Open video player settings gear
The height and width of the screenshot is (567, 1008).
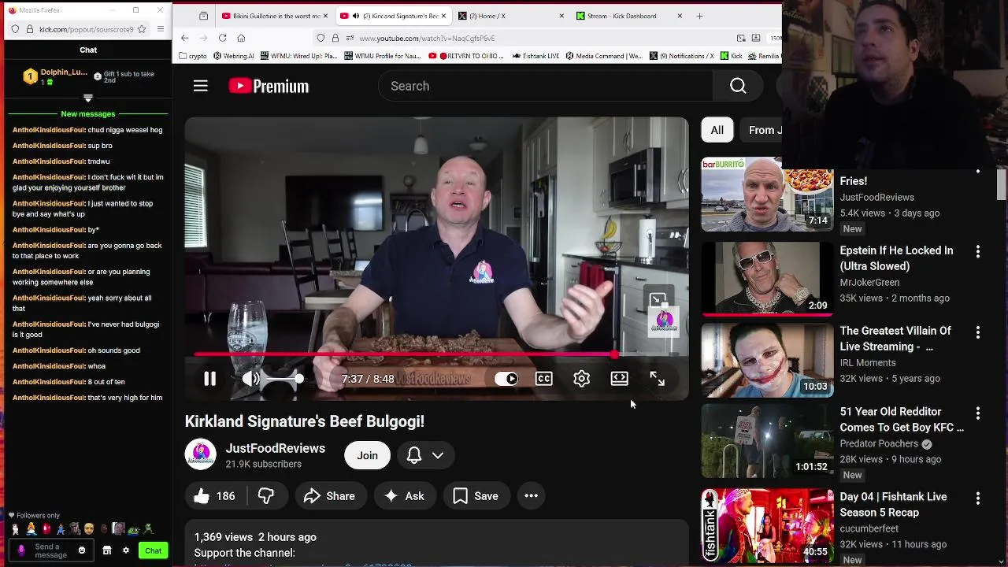tap(581, 379)
